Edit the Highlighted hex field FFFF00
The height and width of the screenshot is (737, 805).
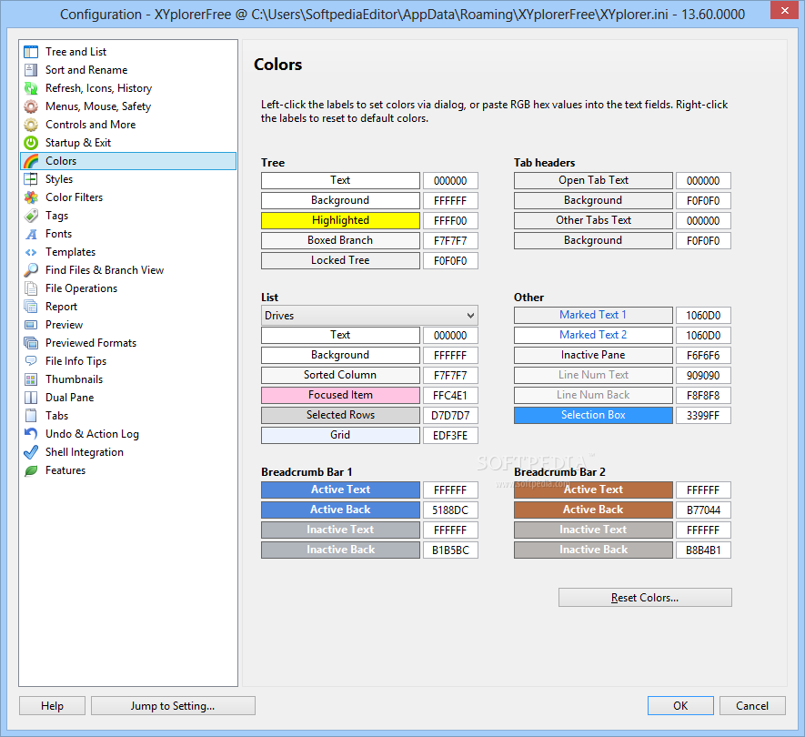[450, 221]
